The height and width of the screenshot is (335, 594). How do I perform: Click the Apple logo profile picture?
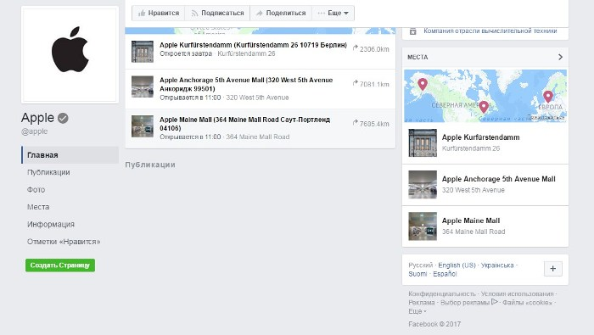(x=70, y=55)
